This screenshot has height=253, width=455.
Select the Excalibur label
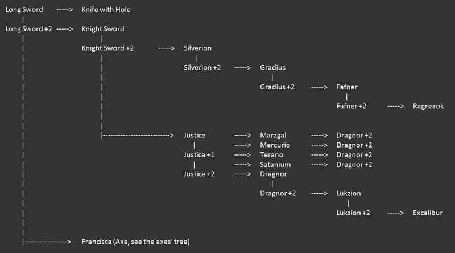428,213
